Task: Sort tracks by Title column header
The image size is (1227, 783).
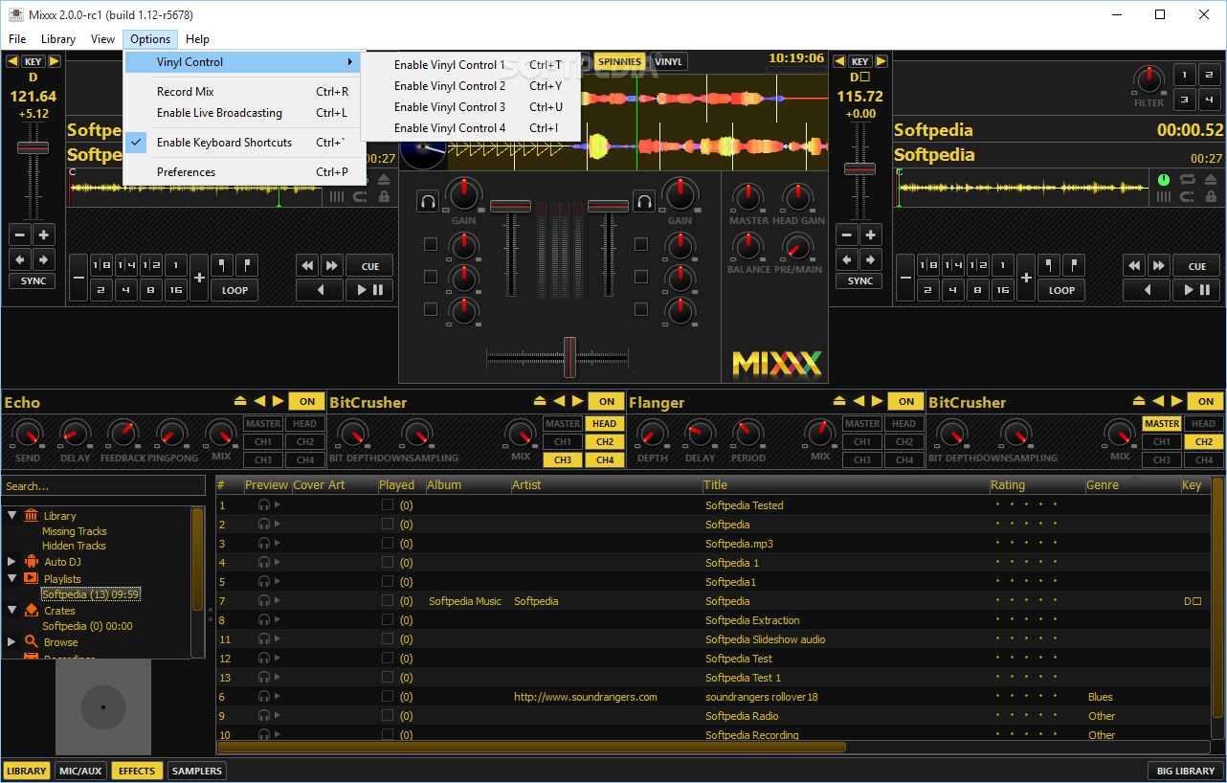Action: tap(844, 485)
